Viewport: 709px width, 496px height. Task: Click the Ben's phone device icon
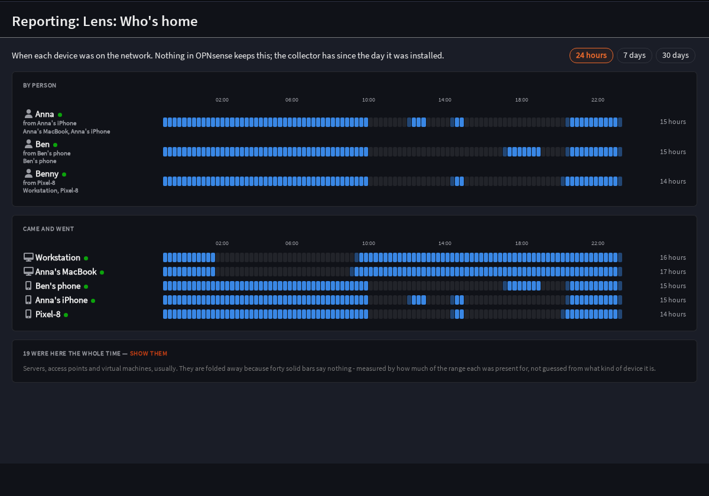click(x=28, y=286)
